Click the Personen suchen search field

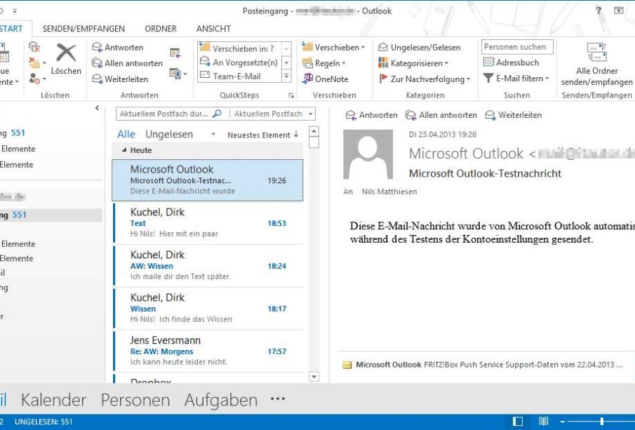click(x=517, y=47)
